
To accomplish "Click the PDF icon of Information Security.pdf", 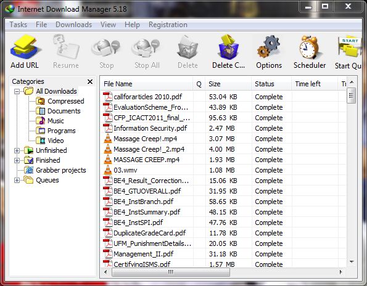I will click(108, 128).
